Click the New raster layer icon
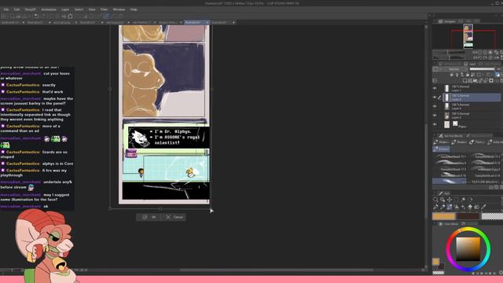Viewport: 503px width, 283px height. tap(464, 80)
